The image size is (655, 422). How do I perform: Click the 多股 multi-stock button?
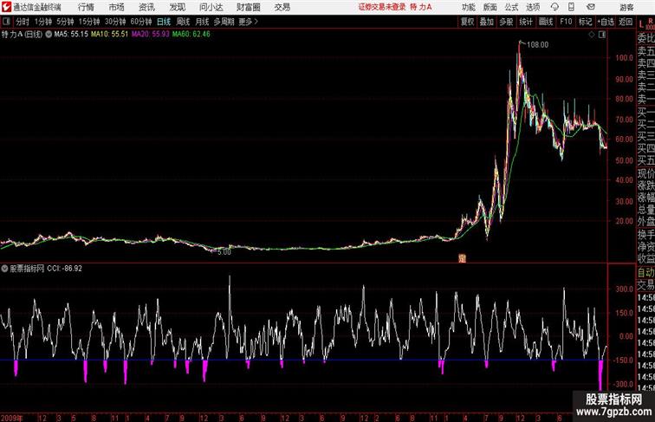coord(506,22)
